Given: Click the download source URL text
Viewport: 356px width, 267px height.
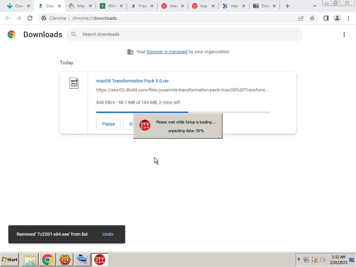Looking at the screenshot, I should 182,90.
